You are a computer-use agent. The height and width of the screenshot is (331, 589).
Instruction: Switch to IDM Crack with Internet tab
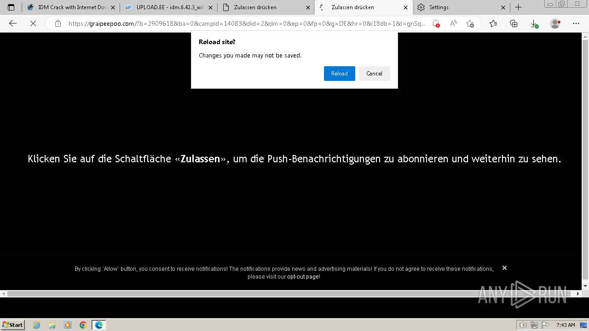(x=71, y=7)
